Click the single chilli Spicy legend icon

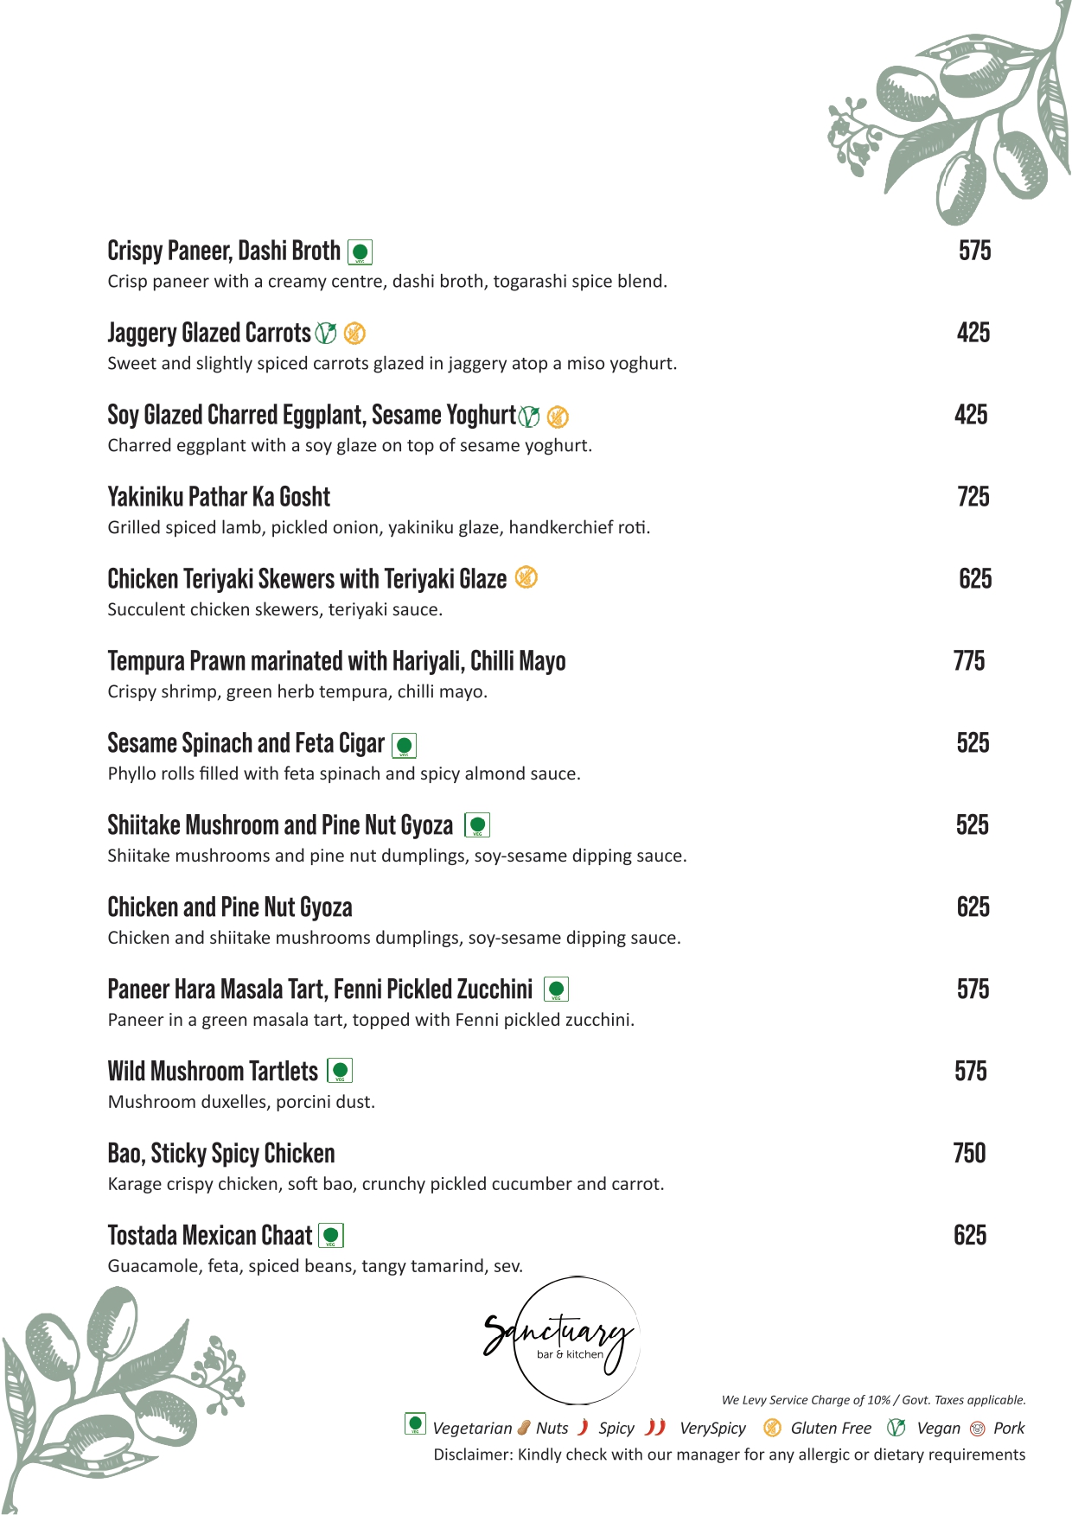584,1427
